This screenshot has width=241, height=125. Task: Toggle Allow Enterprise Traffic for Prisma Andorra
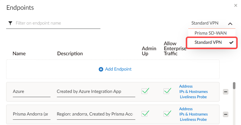[167, 114]
